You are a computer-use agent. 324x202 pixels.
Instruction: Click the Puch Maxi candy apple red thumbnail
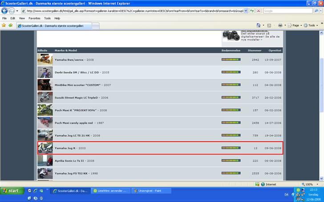coord(45,123)
